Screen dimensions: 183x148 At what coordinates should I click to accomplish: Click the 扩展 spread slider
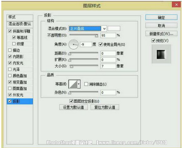84,60
